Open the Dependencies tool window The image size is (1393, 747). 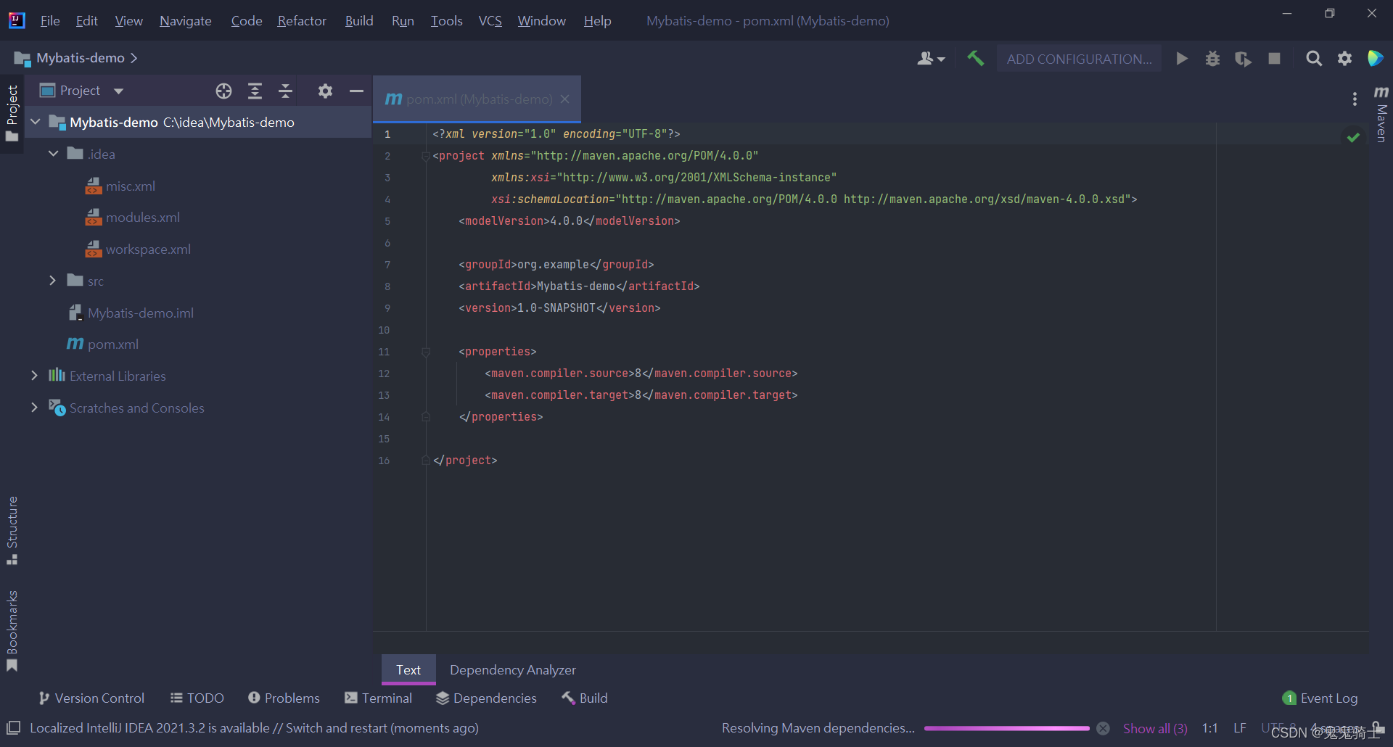point(486,698)
